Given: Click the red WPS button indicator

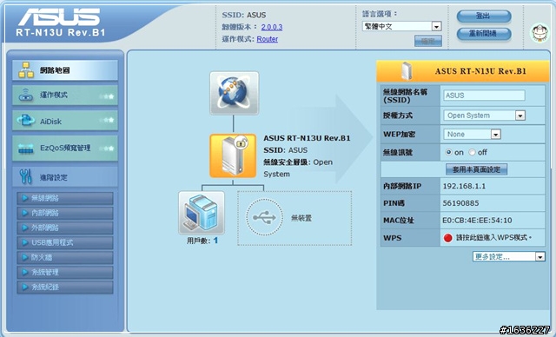Looking at the screenshot, I should click(x=448, y=238).
